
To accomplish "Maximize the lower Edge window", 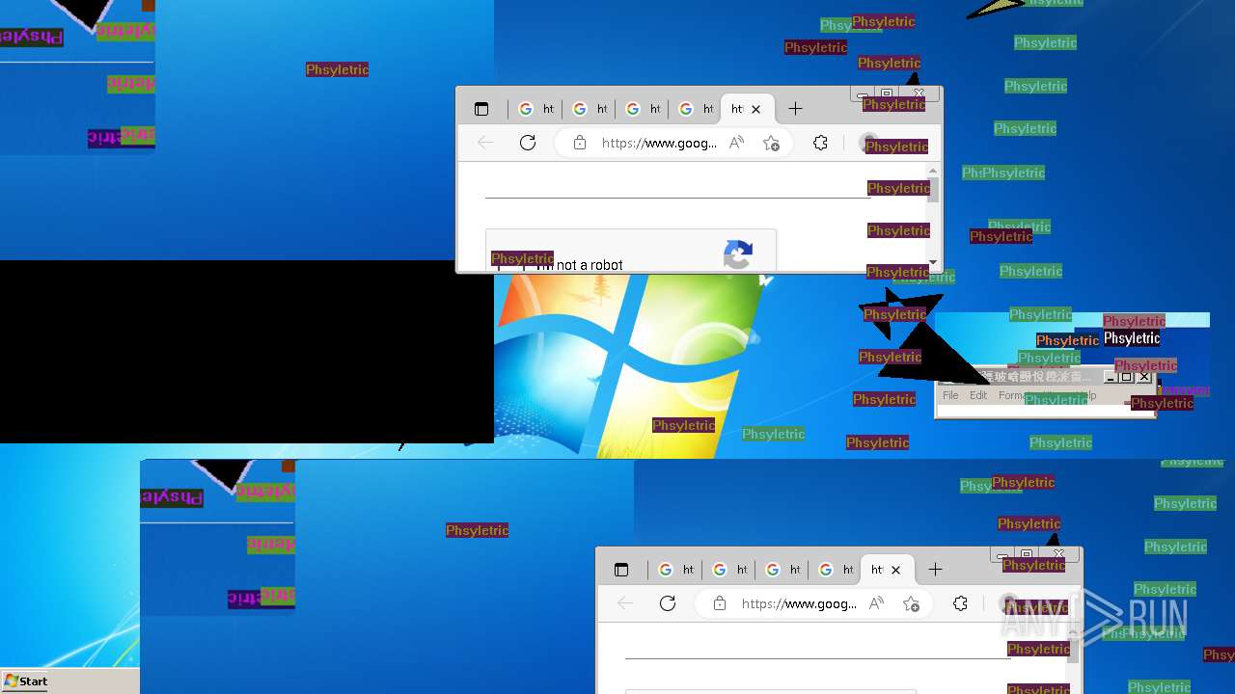I will pyautogui.click(x=1027, y=555).
